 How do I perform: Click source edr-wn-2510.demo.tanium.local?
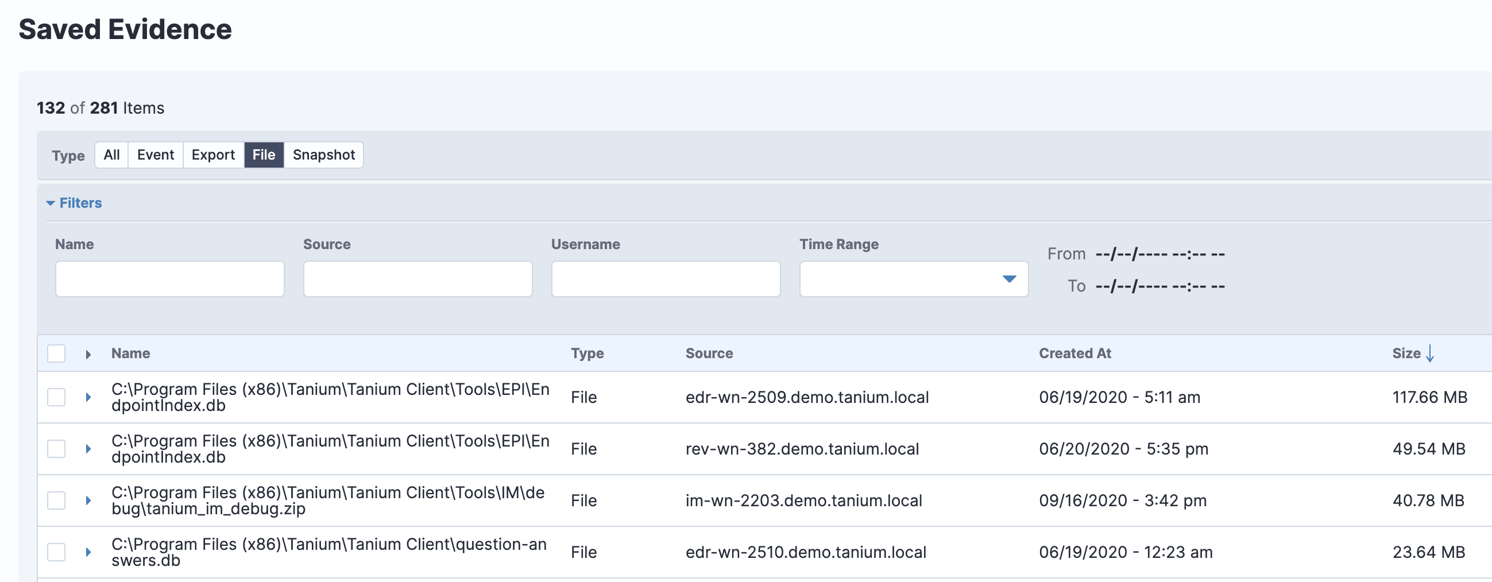click(806, 552)
